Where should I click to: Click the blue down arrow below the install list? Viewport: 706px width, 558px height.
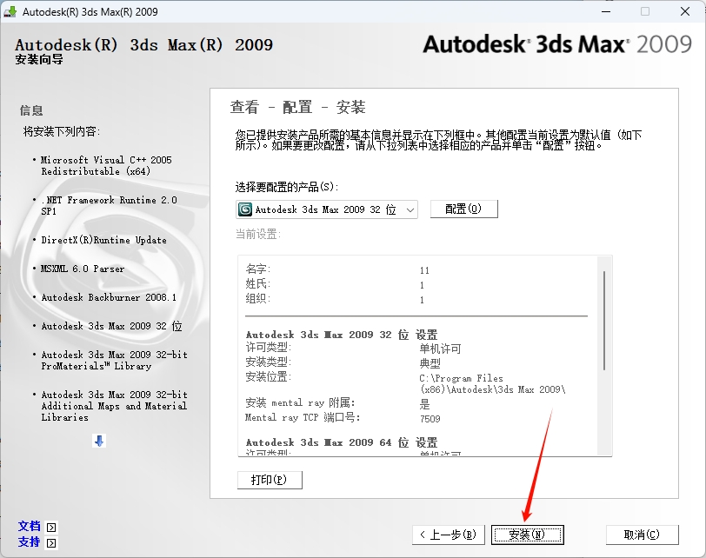99,442
